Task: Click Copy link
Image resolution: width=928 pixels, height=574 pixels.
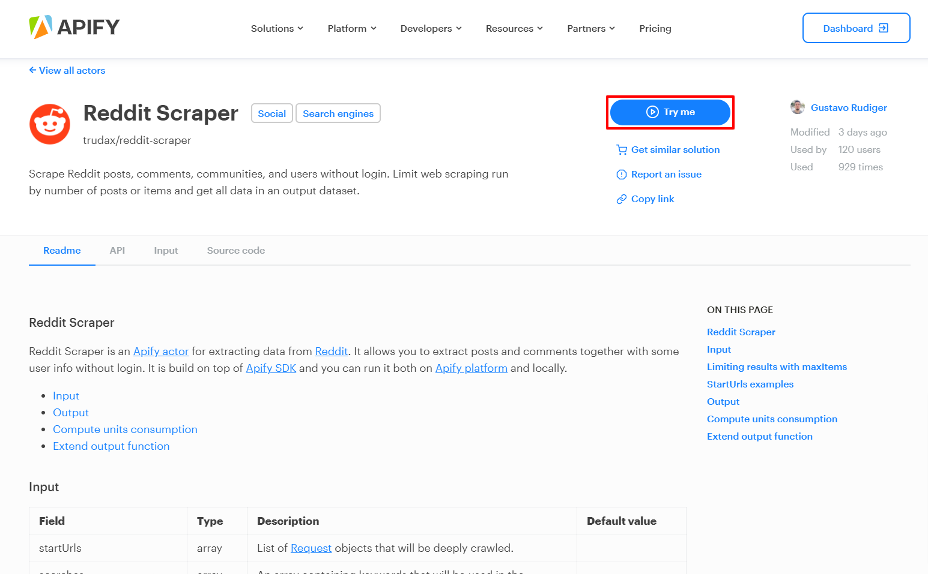Action: tap(652, 199)
